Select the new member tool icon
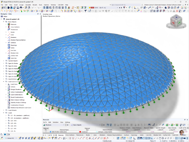The height and width of the screenshot is (142, 189). tap(10, 11)
